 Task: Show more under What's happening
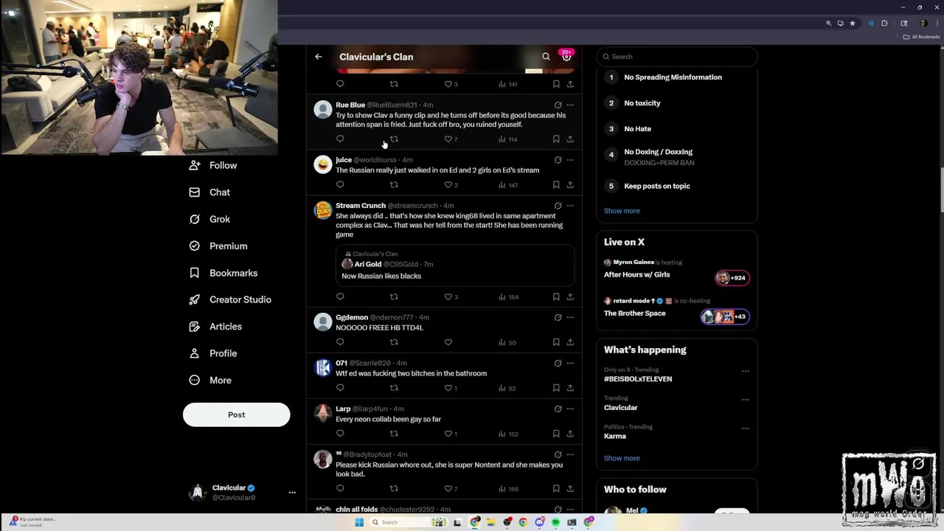pyautogui.click(x=622, y=459)
